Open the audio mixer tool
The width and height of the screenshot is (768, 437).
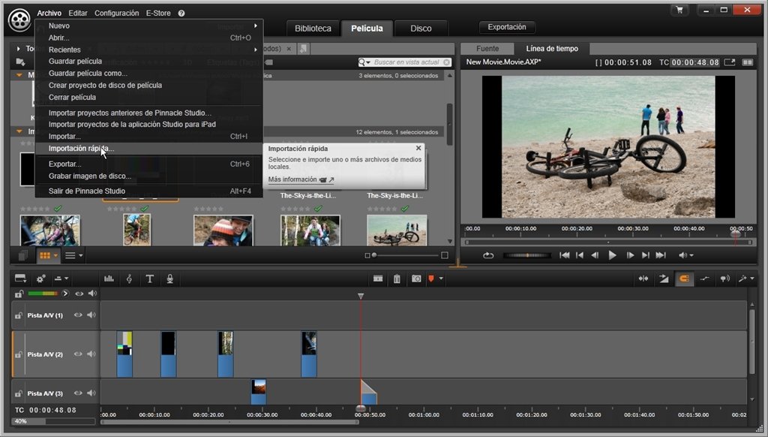click(109, 279)
